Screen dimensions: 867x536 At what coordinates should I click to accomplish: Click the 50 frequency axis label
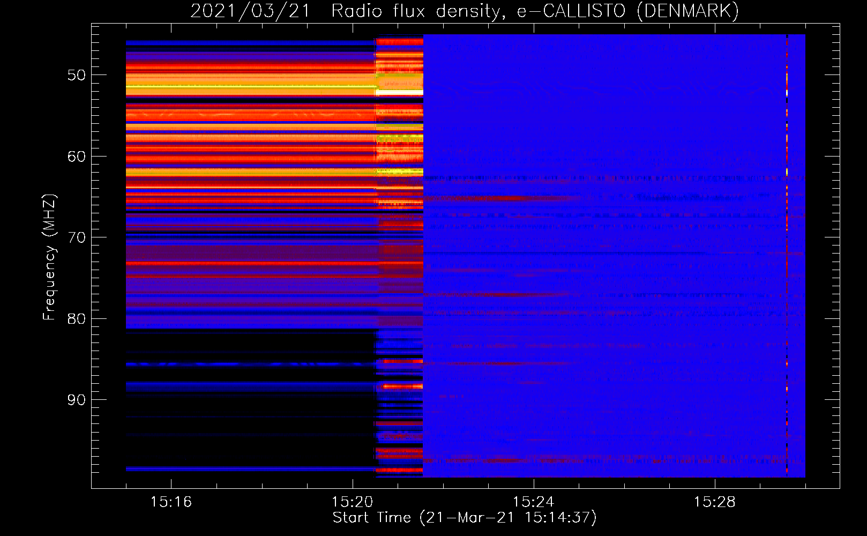77,75
